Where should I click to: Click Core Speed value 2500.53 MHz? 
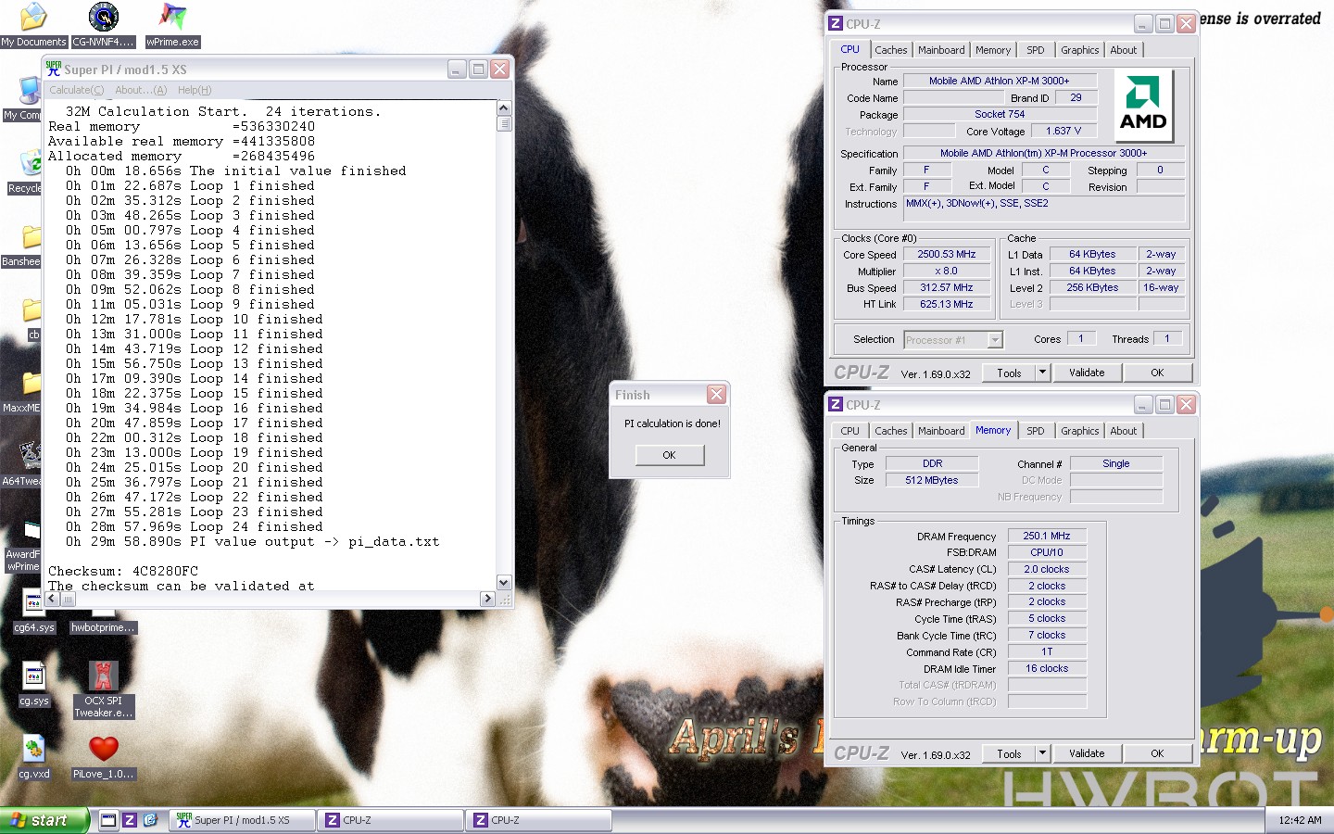pos(946,254)
